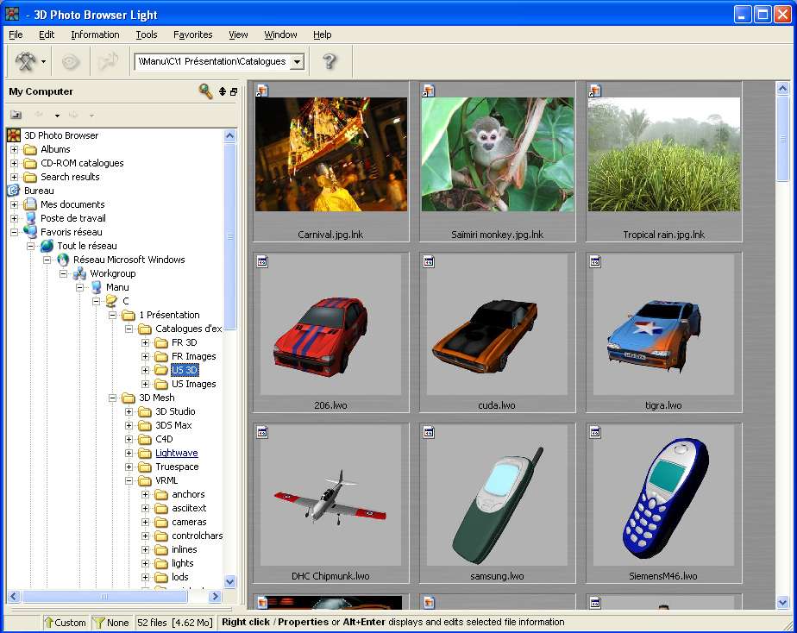Collapse the VRML folder node
This screenshot has height=633, width=797.
click(129, 480)
